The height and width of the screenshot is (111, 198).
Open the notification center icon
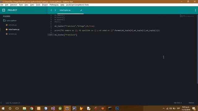(194, 108)
